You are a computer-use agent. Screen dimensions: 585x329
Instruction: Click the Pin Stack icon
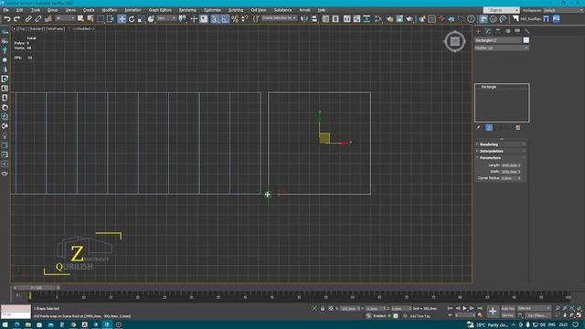tap(479, 128)
